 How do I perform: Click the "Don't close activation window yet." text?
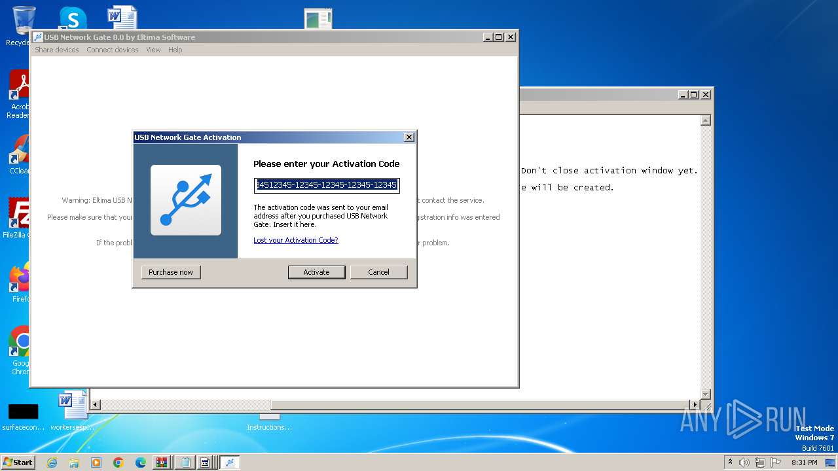pos(610,170)
